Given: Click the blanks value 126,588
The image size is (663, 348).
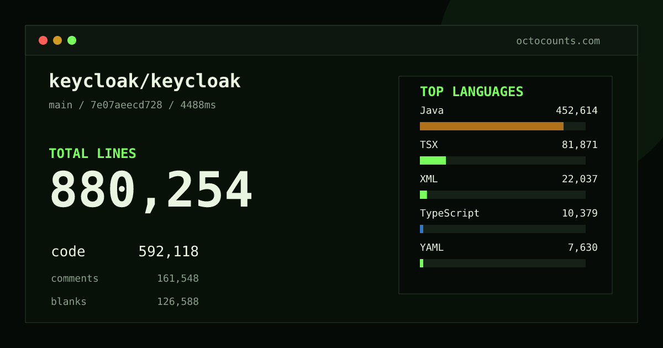Looking at the screenshot, I should [178, 302].
